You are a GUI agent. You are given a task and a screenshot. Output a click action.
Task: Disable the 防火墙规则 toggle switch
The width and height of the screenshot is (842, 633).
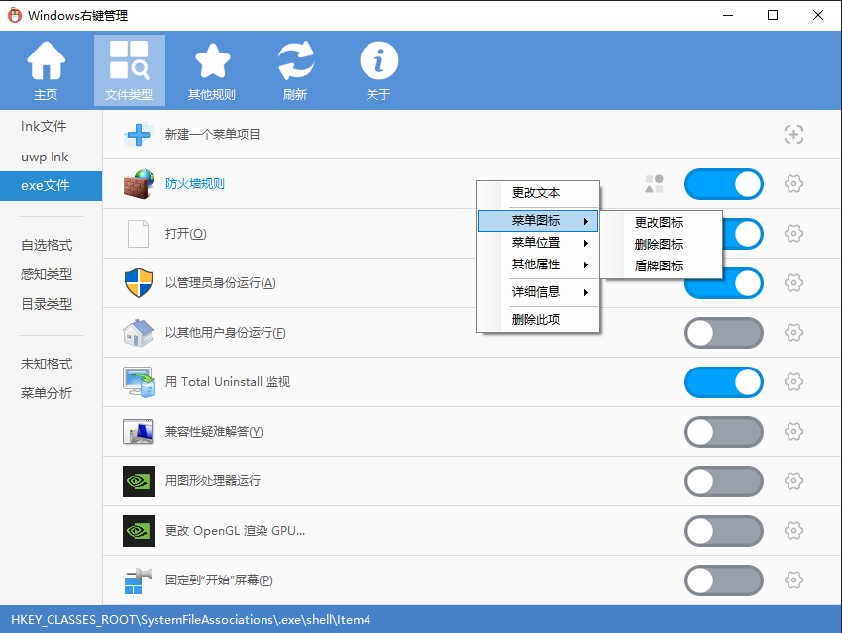(723, 184)
